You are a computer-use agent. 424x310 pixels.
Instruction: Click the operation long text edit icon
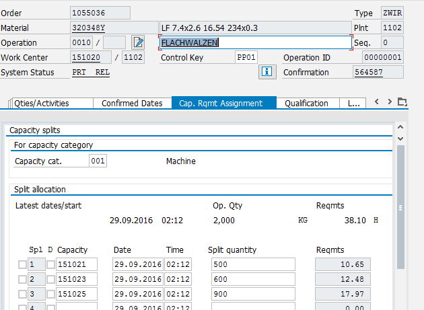pos(138,42)
